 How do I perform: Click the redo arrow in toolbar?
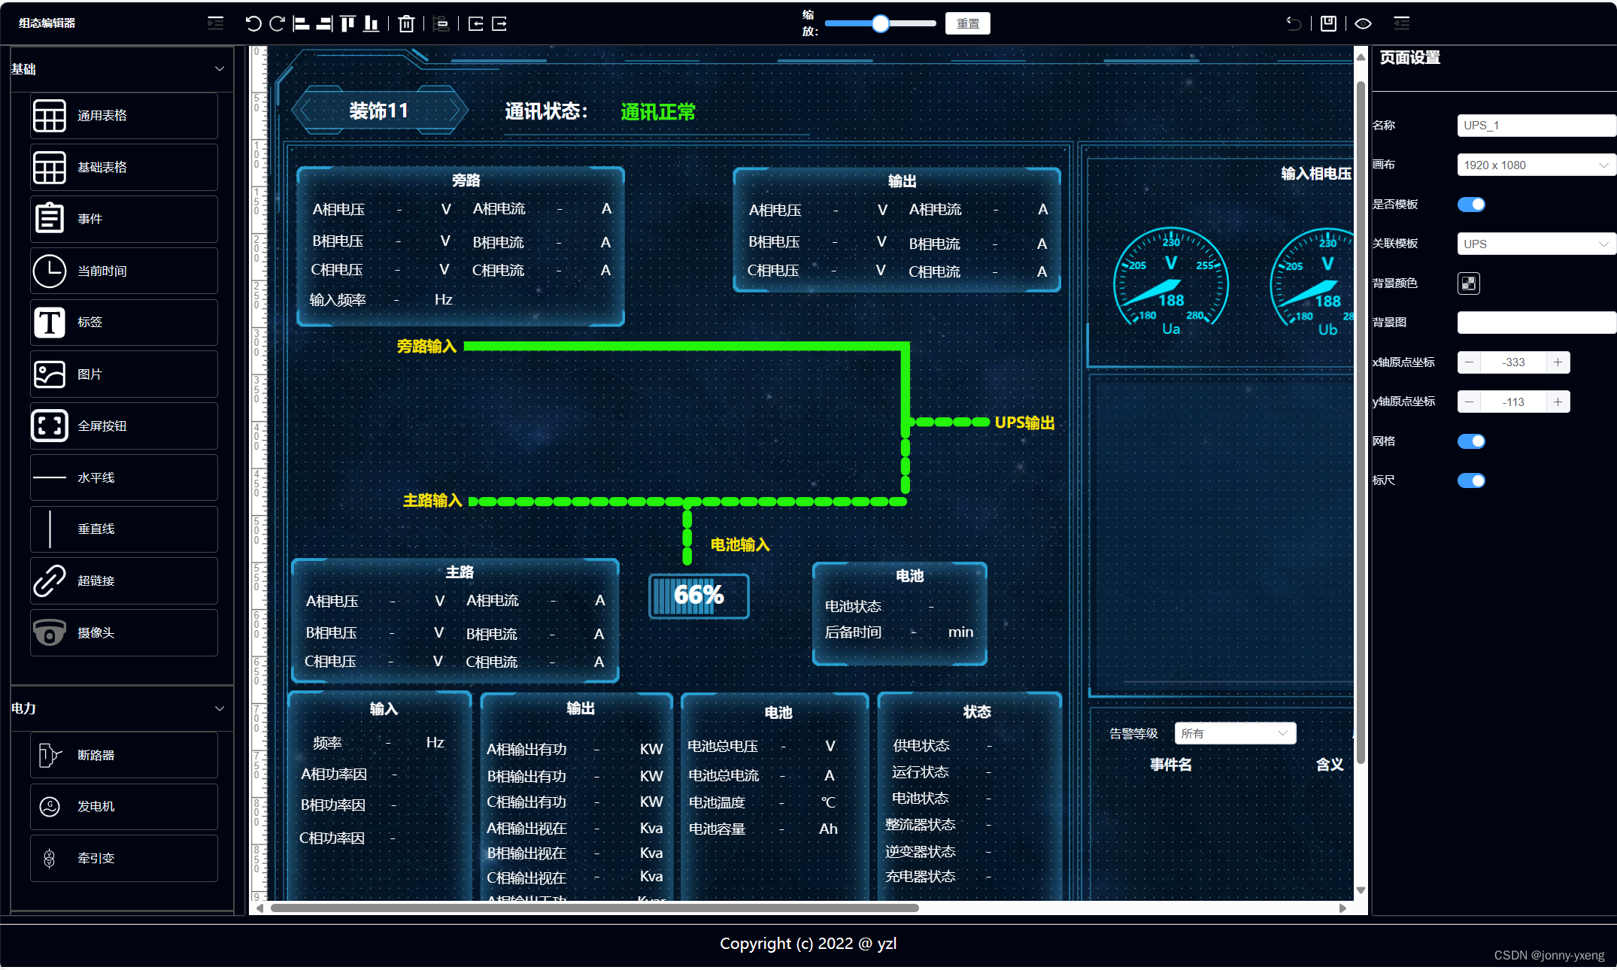[x=277, y=24]
